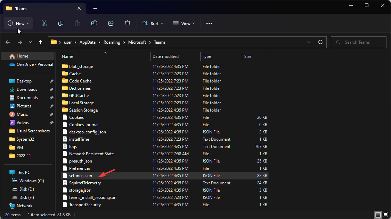Click Microsoft in breadcrumb path

137,42
